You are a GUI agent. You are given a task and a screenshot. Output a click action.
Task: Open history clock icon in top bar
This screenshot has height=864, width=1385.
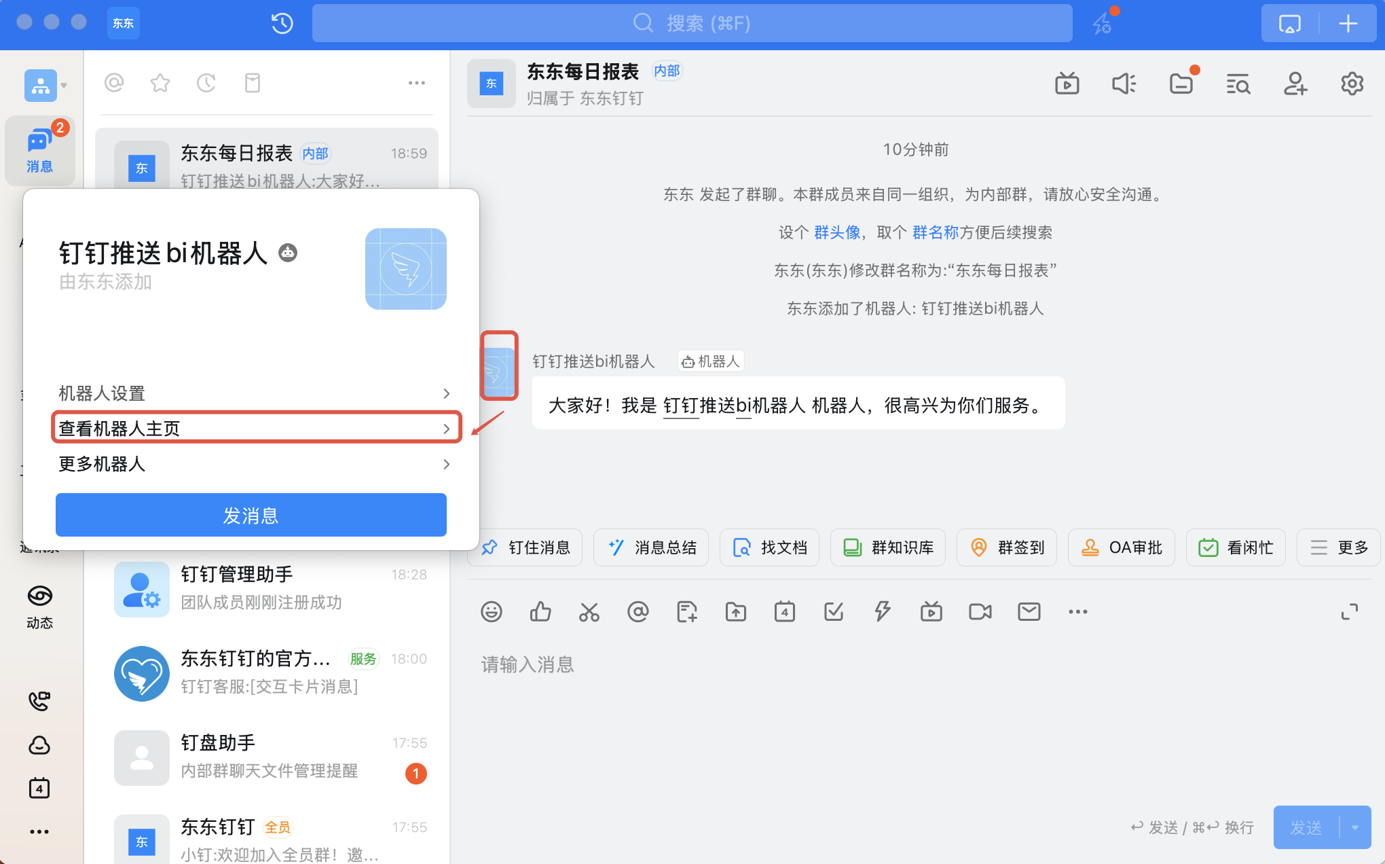click(x=282, y=23)
